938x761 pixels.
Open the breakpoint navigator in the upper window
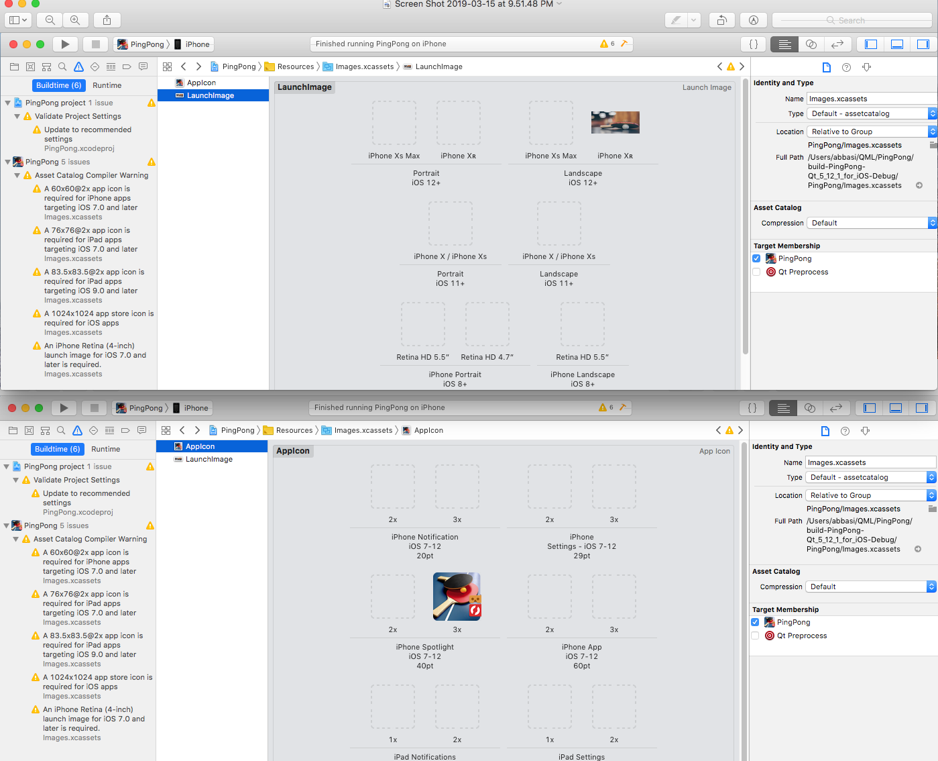pos(127,66)
